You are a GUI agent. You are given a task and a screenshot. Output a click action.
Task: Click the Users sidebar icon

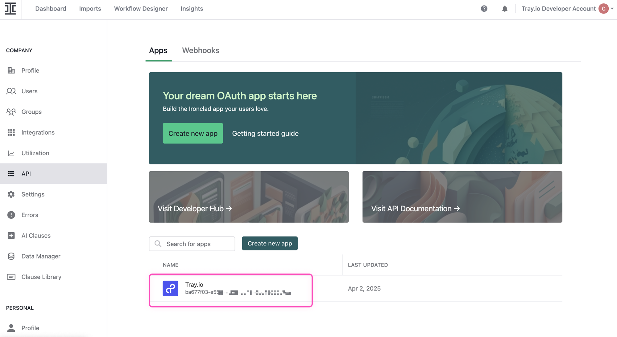[x=11, y=91]
